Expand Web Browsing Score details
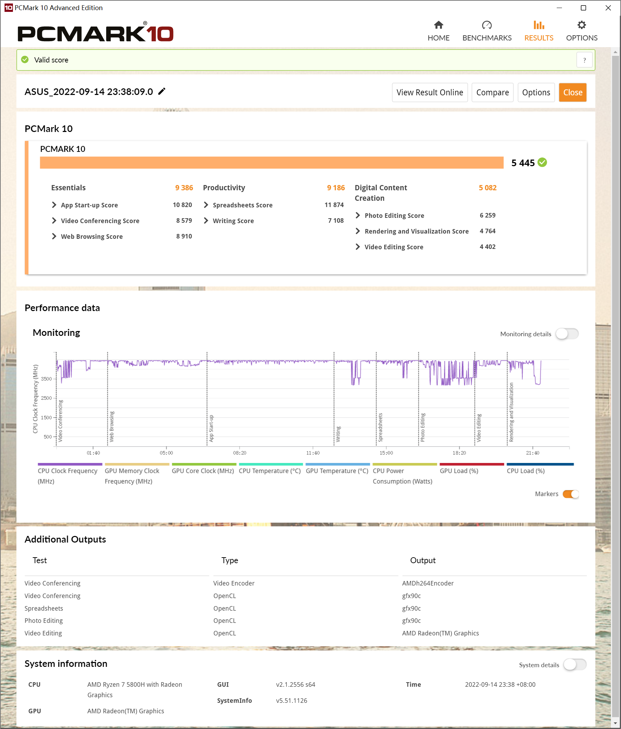Viewport: 621px width, 729px height. pos(54,236)
